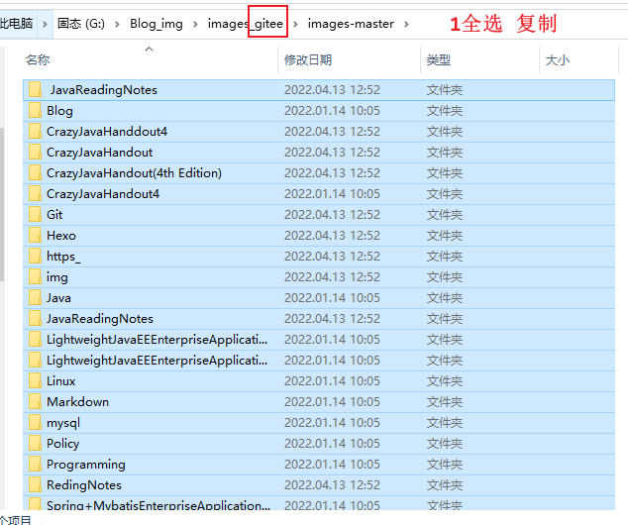The width and height of the screenshot is (628, 525).
Task: Click the Java folder icon
Action: (35, 298)
